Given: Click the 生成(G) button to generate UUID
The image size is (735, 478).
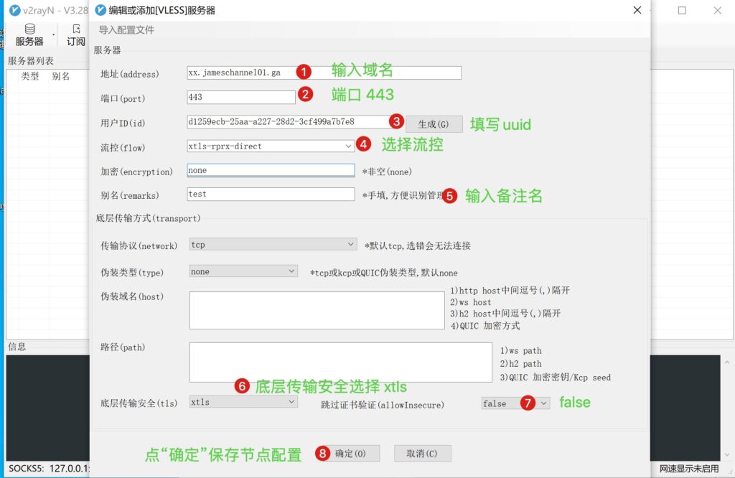Looking at the screenshot, I should [x=434, y=124].
